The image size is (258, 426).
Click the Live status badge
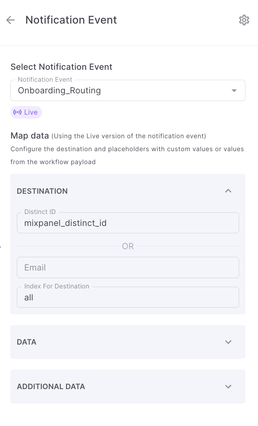[26, 112]
